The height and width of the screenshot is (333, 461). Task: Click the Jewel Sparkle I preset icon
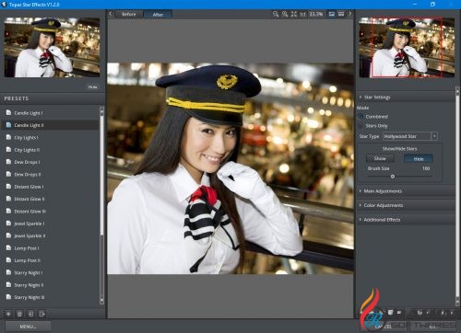click(8, 224)
